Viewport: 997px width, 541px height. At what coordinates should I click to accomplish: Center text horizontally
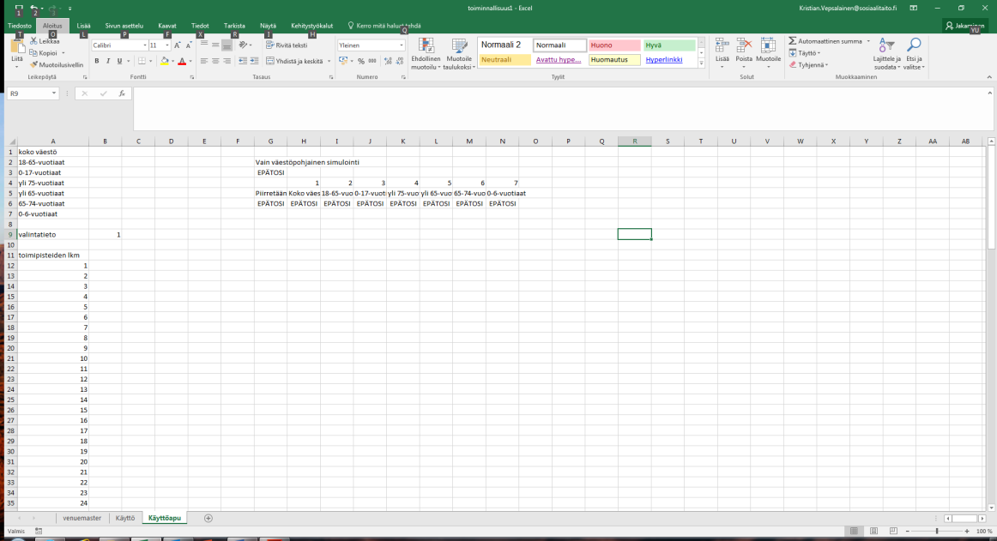click(215, 61)
